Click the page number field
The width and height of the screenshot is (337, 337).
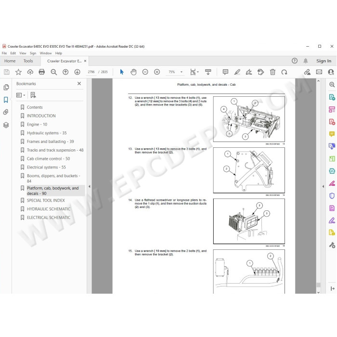coord(91,72)
